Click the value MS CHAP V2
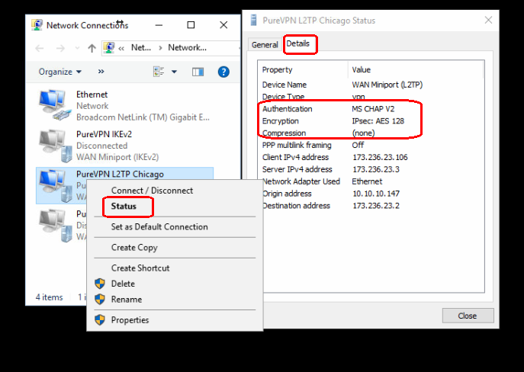This screenshot has height=372, width=524. coord(373,109)
